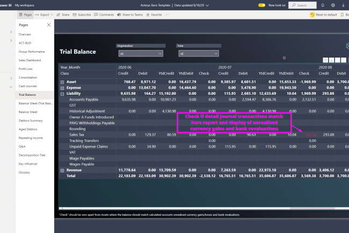Screen dimensions: 349x233
Task: Open the Group Performance page
Action: [32, 52]
